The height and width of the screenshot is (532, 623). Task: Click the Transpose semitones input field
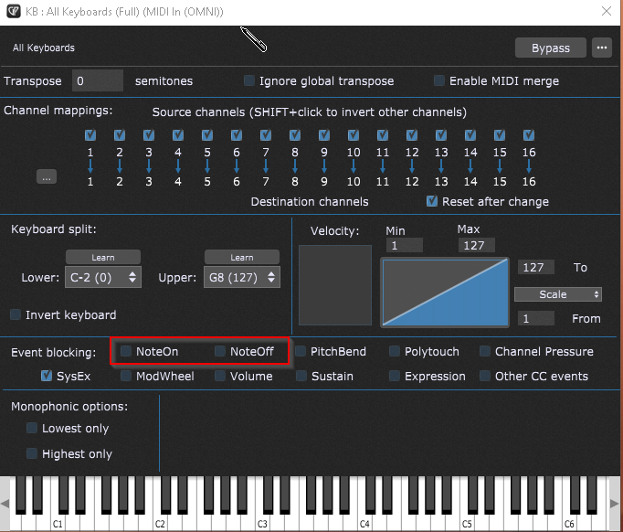tap(97, 81)
